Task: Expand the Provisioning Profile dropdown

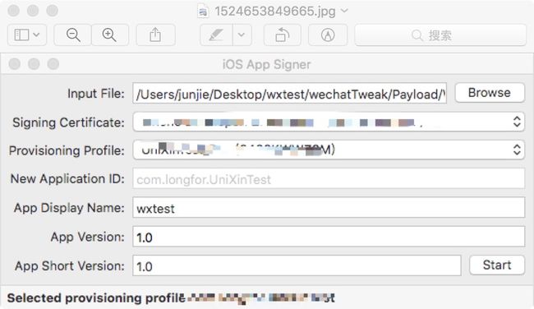Action: click(x=329, y=150)
